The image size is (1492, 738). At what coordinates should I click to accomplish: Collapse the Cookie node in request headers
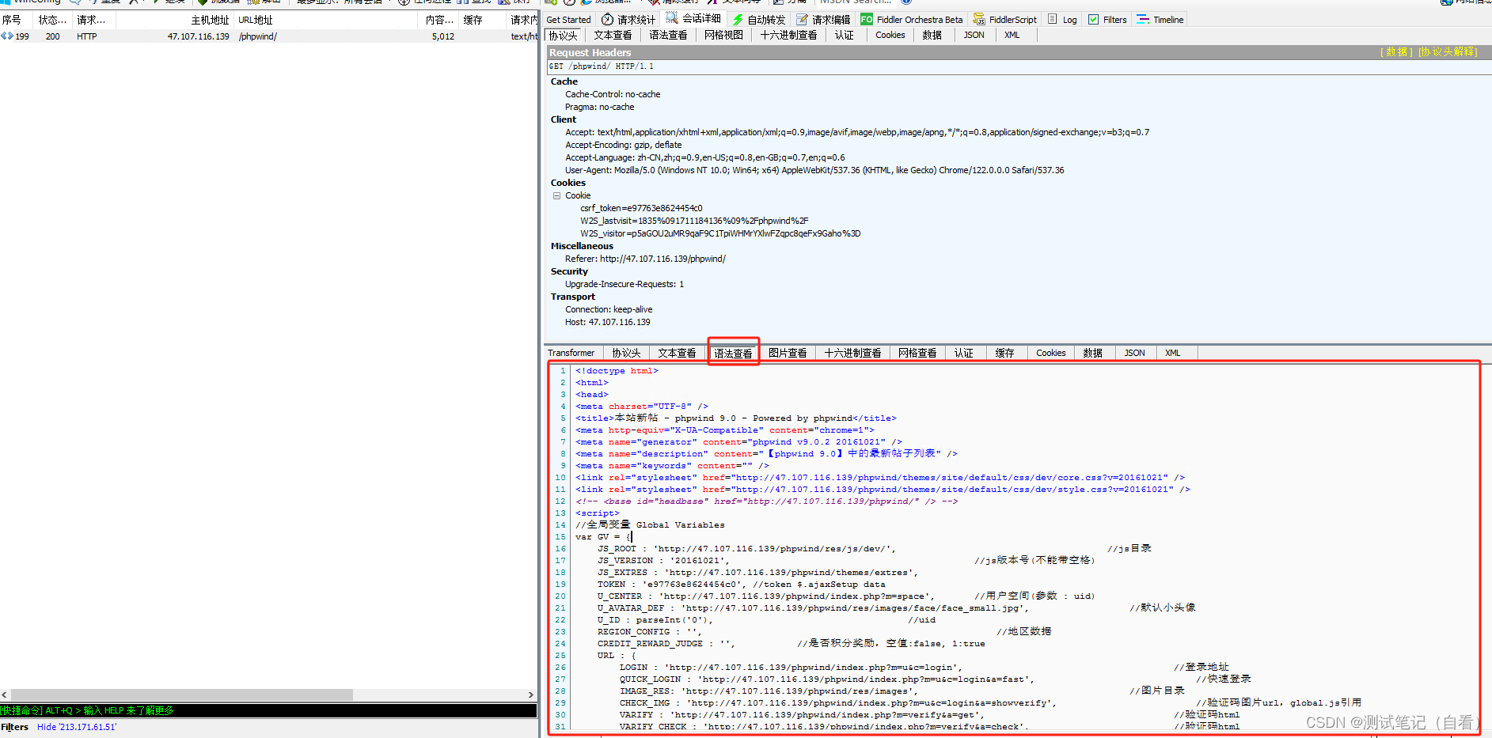[x=556, y=195]
